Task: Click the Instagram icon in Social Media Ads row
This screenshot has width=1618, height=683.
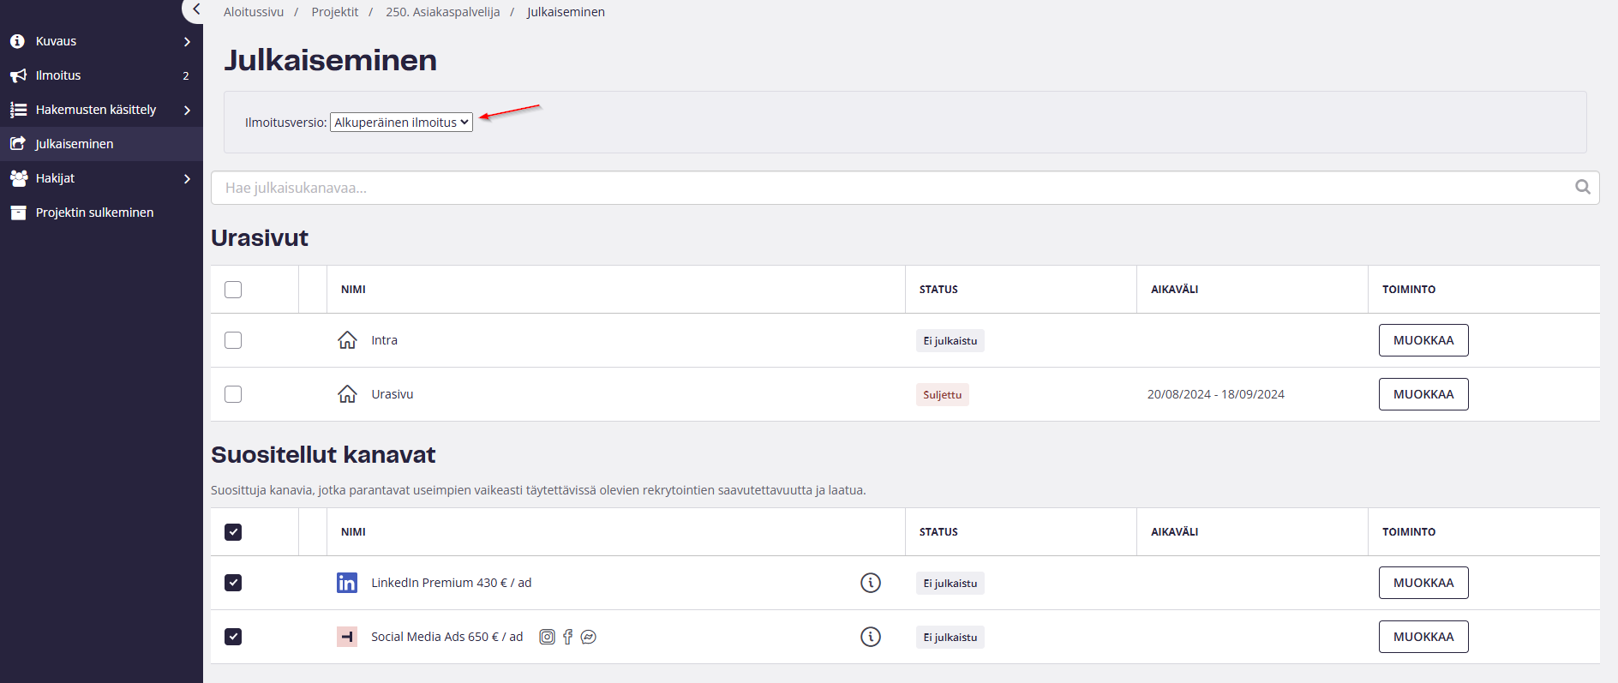Action: [x=547, y=637]
